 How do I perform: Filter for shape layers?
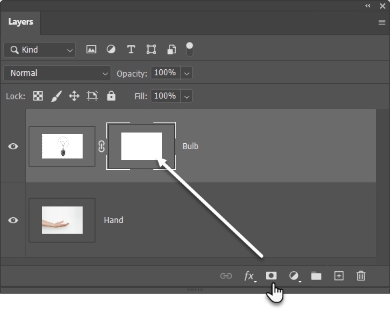[151, 49]
